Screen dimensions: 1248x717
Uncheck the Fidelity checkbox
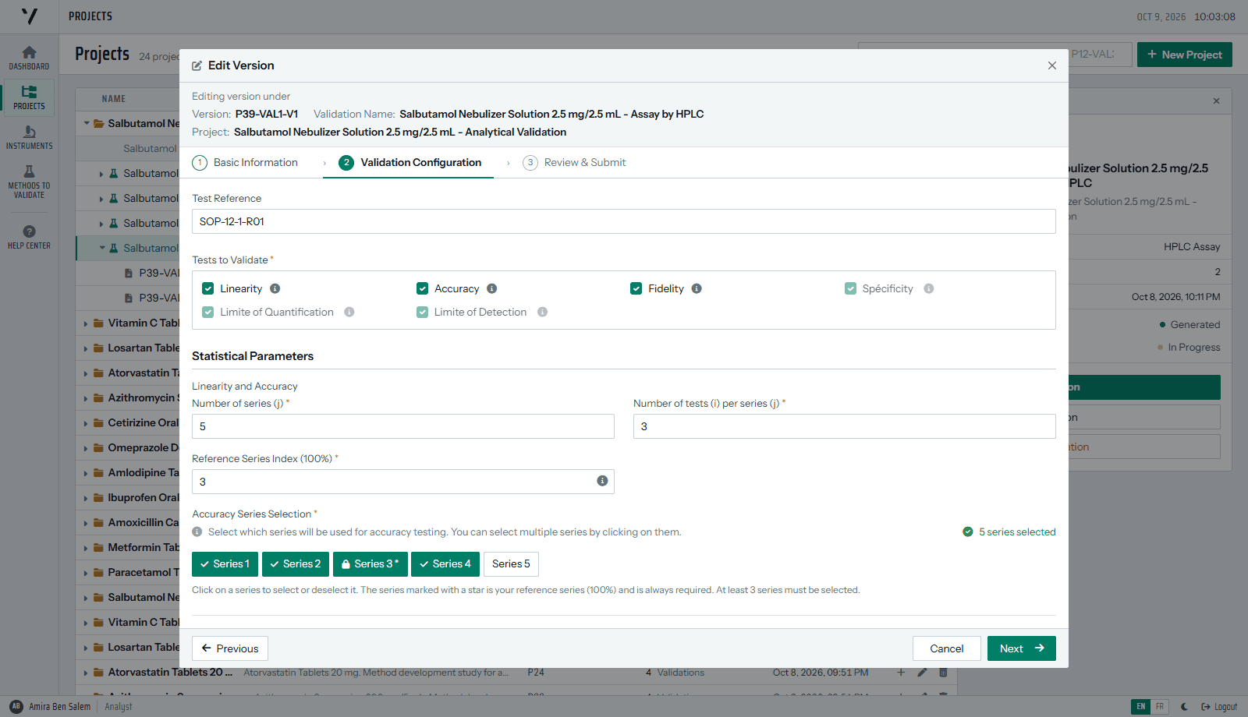[636, 288]
